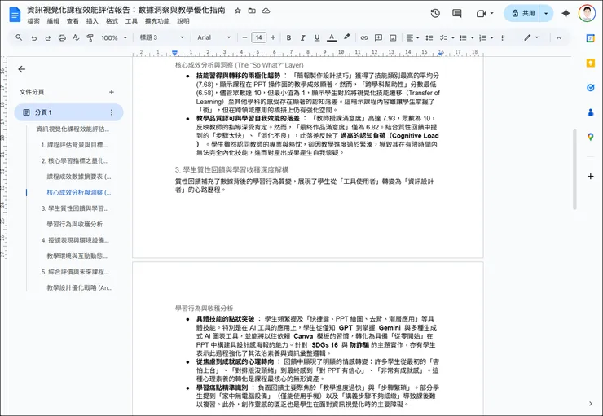The image size is (603, 416).
Task: Open Google Keep side panel
Action: click(x=590, y=63)
